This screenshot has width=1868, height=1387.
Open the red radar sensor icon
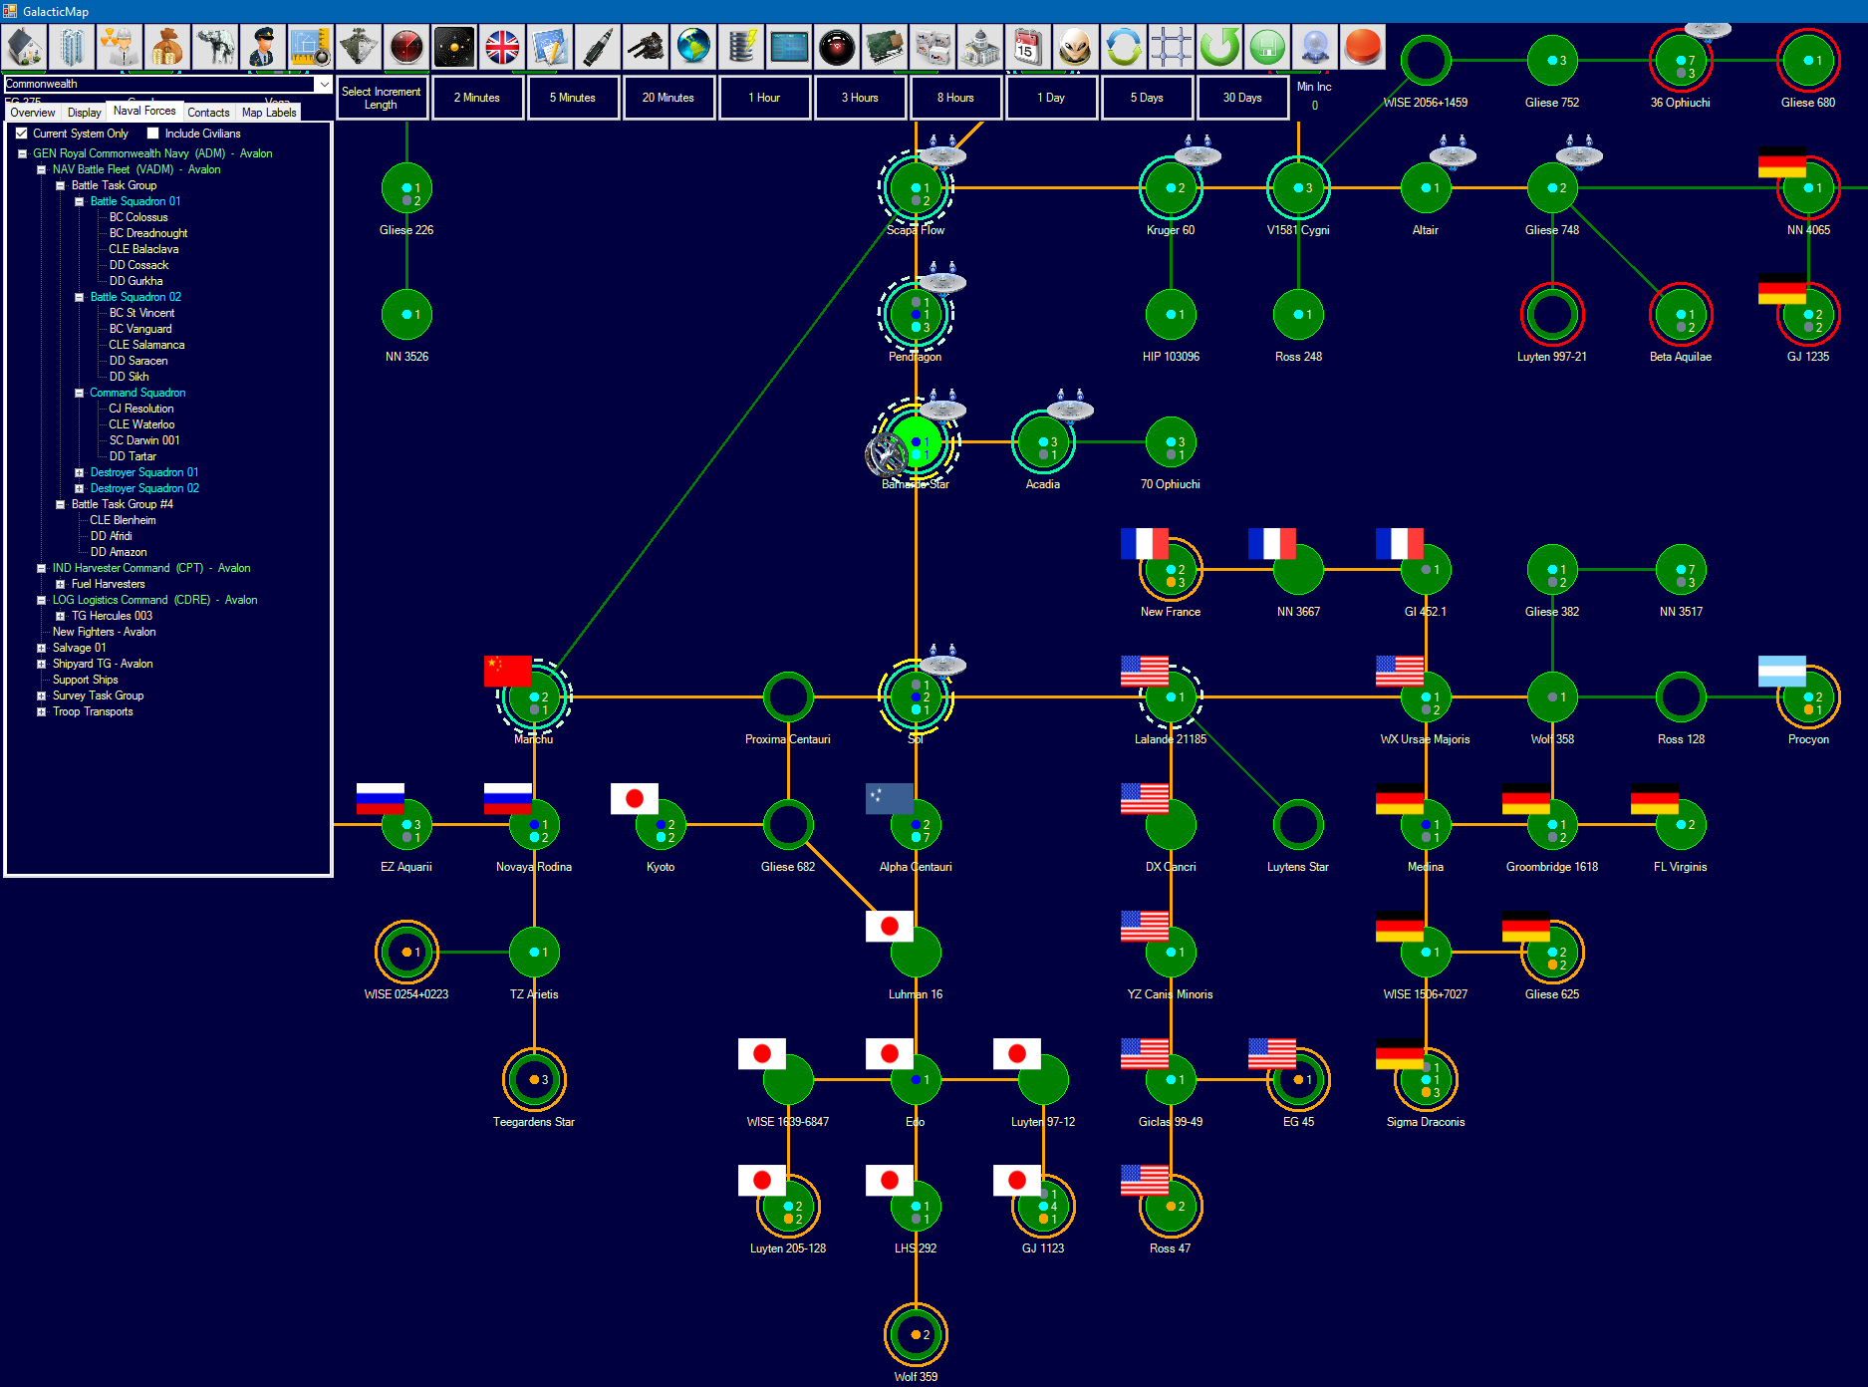[x=406, y=47]
